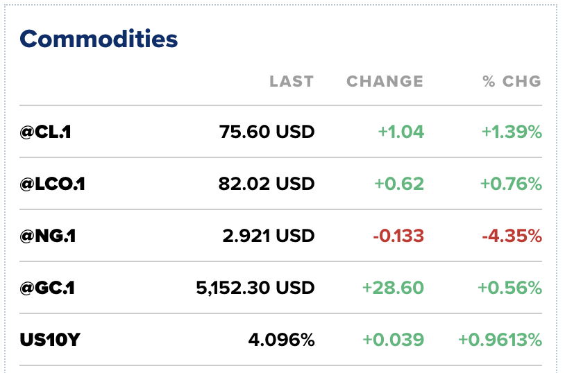This screenshot has height=373, width=565.
Task: Click the CHANGE column header
Action: click(x=385, y=81)
